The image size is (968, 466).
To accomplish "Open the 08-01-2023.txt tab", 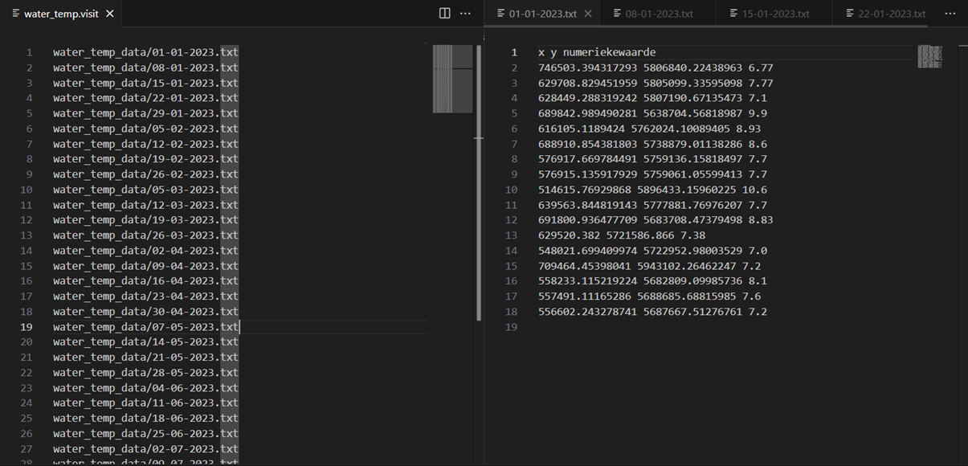I will pyautogui.click(x=659, y=14).
